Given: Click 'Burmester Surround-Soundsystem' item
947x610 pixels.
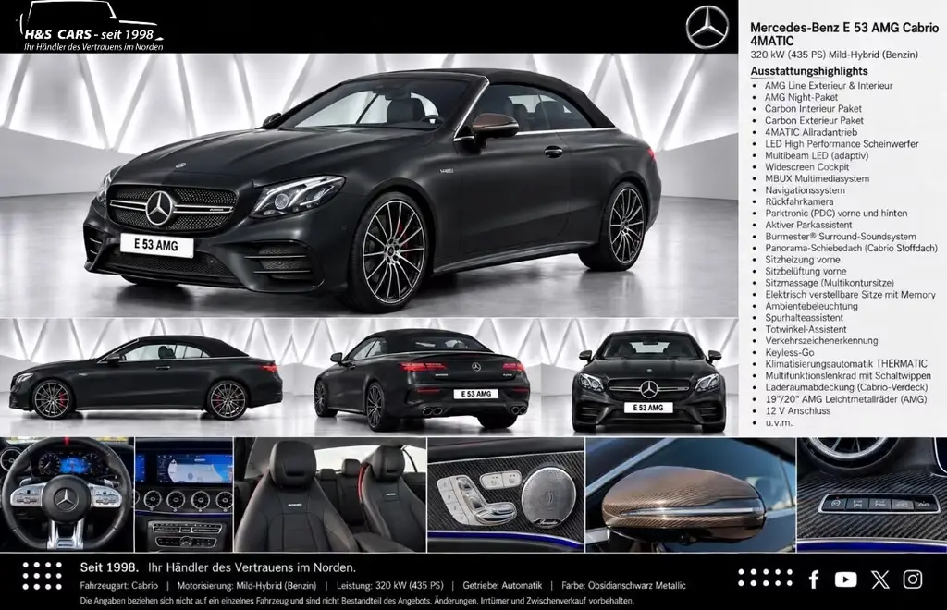Looking at the screenshot, I should pyautogui.click(x=840, y=237).
